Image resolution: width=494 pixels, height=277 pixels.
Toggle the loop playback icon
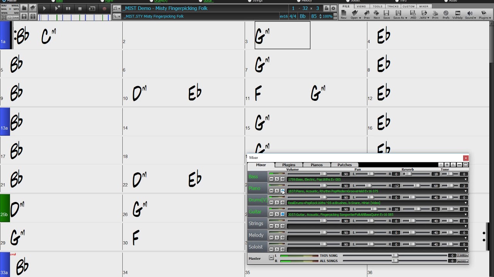[x=92, y=8]
